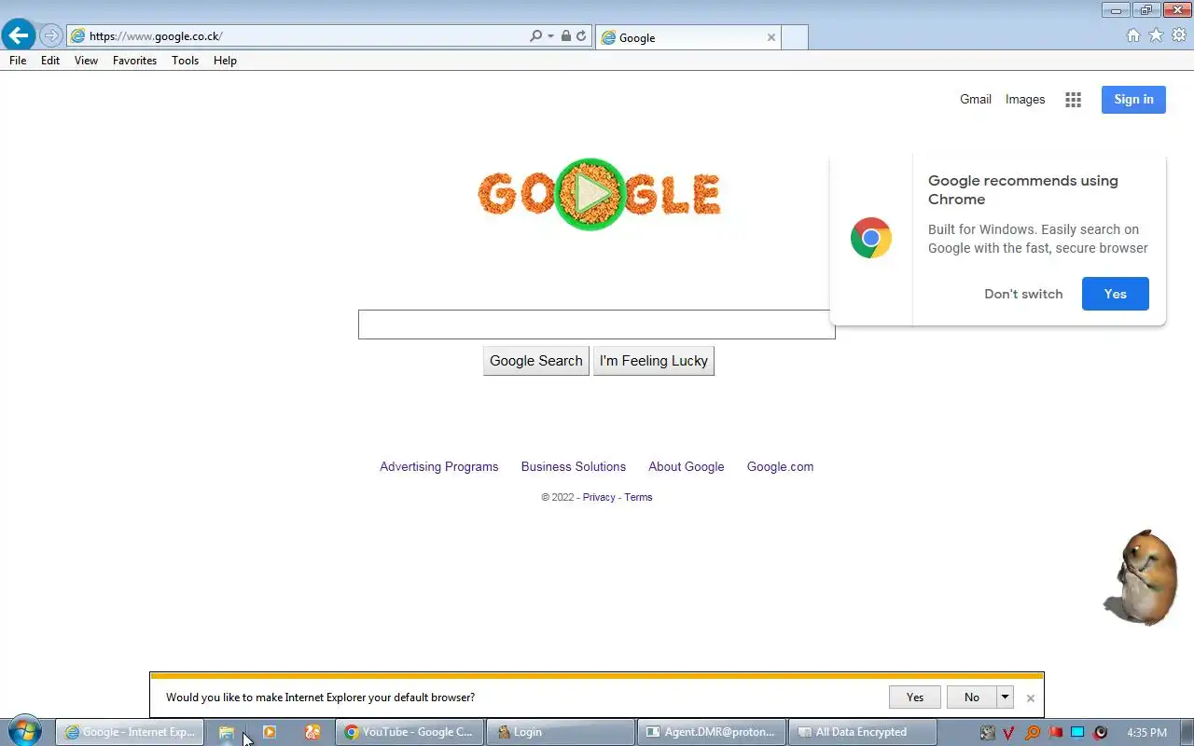Expand the dropdown arrow beside the No button
Screen dimensions: 1194x746
pos(1006,697)
